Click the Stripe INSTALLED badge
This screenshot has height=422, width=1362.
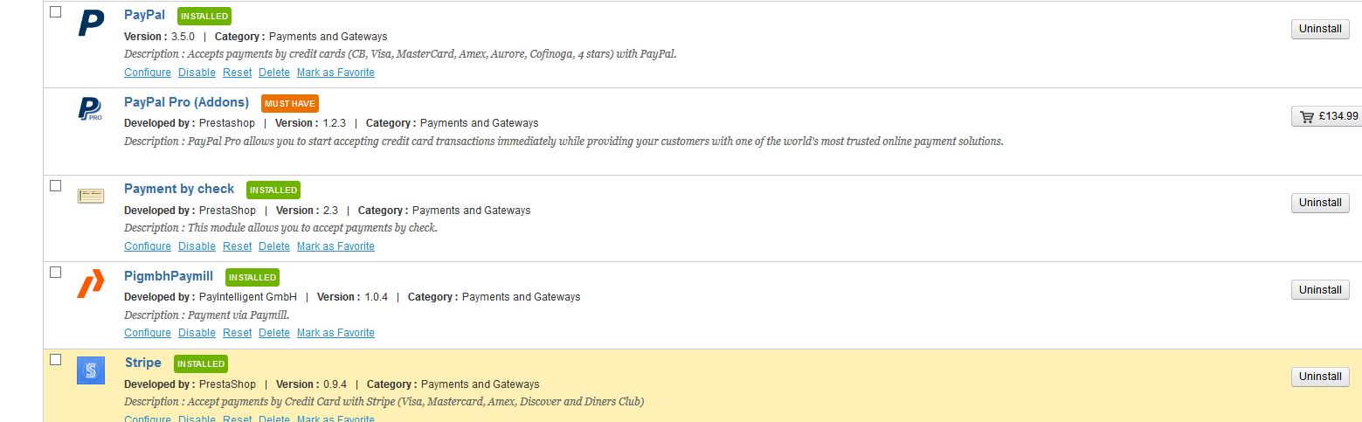tap(201, 363)
